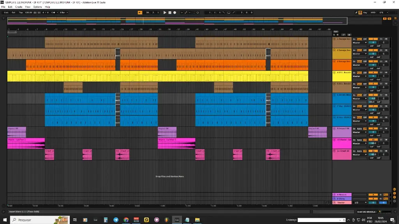Set track 6 monitor to In
Image resolution: width=399 pixels, height=224 pixels.
(354, 95)
